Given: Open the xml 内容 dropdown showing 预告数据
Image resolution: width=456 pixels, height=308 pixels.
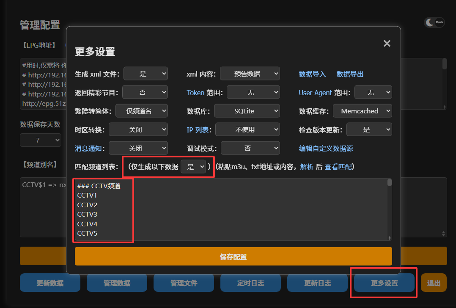Looking at the screenshot, I should (250, 74).
